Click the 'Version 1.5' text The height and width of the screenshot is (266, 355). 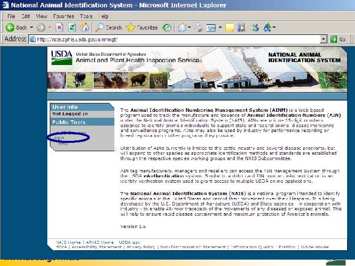(x=133, y=227)
